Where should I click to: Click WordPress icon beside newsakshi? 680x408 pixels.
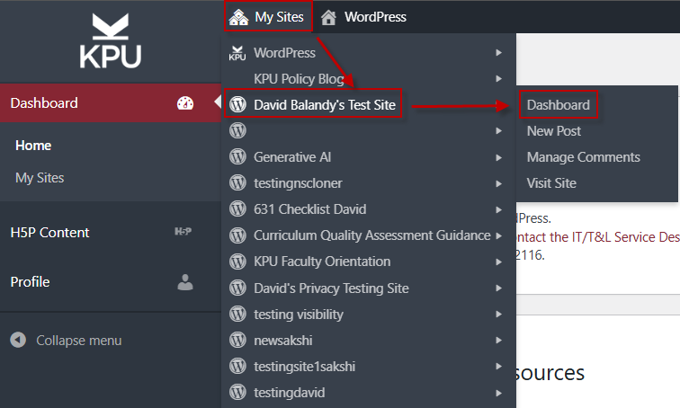(237, 340)
